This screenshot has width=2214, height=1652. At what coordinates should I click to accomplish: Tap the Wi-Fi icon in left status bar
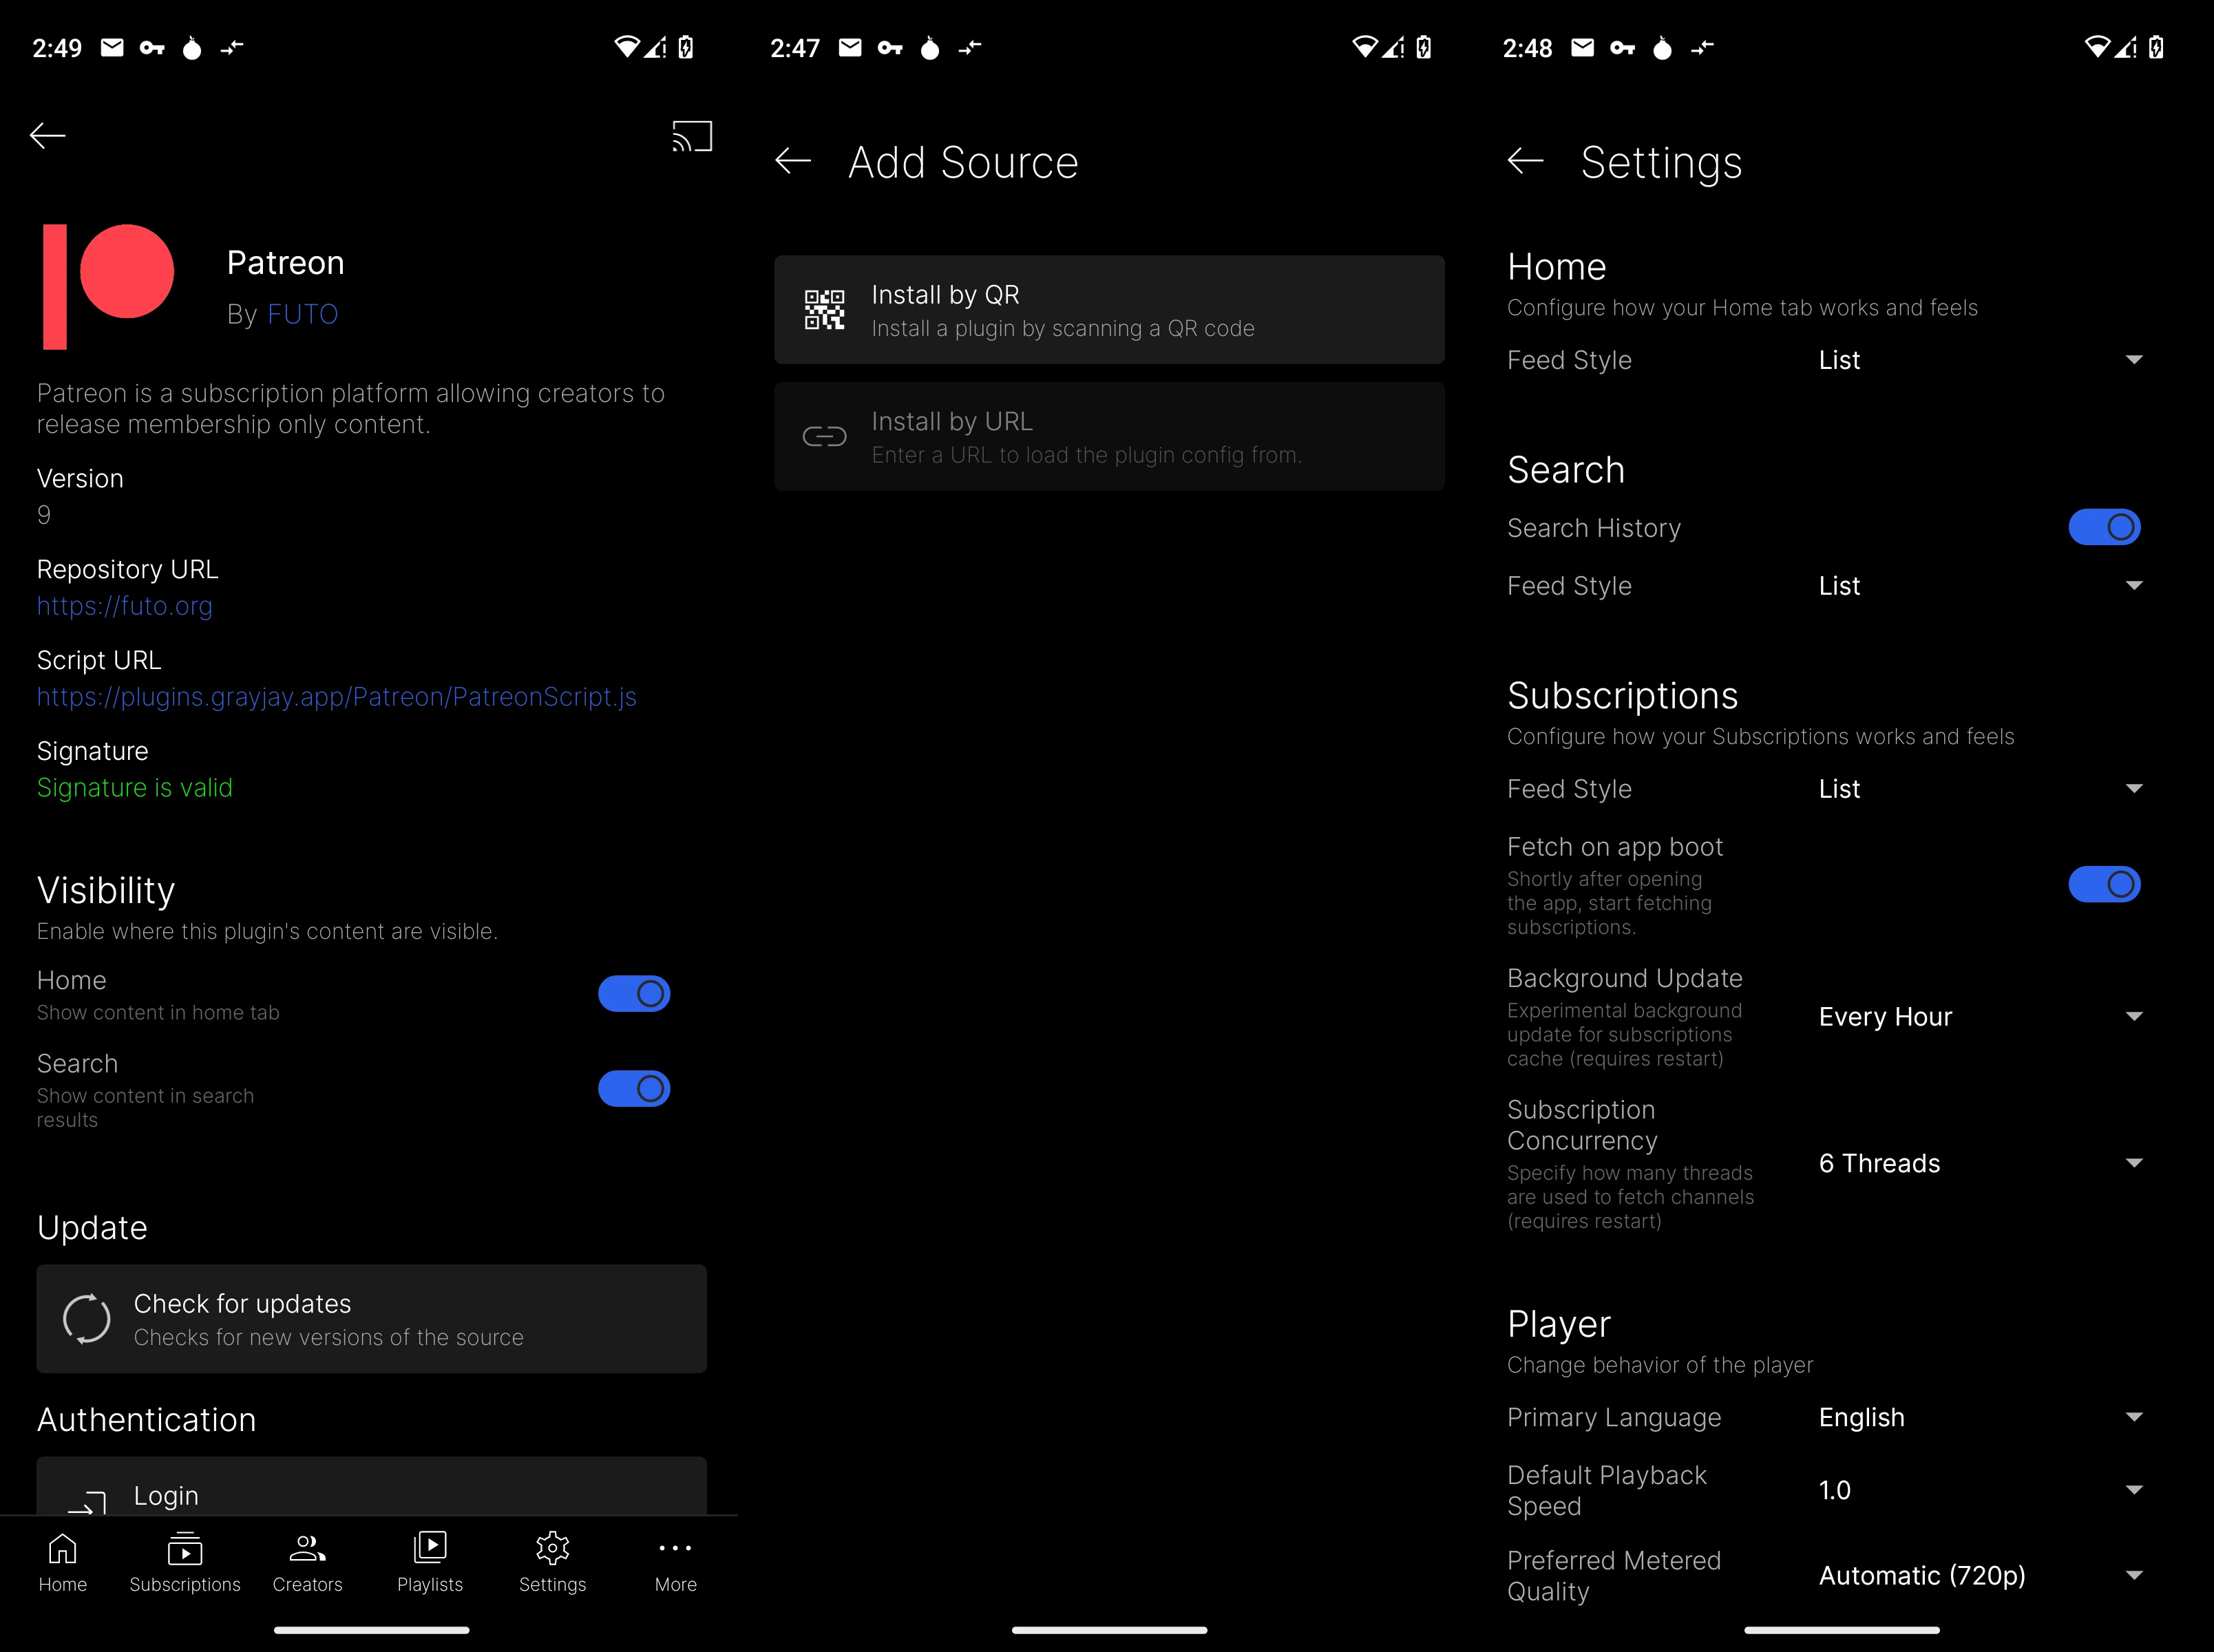[x=627, y=46]
